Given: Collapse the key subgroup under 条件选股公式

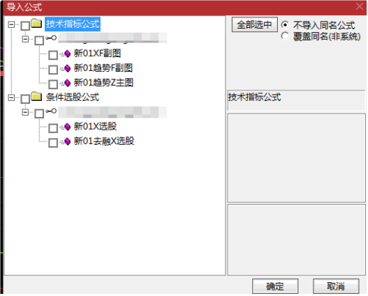Looking at the screenshot, I should pyautogui.click(x=25, y=112).
